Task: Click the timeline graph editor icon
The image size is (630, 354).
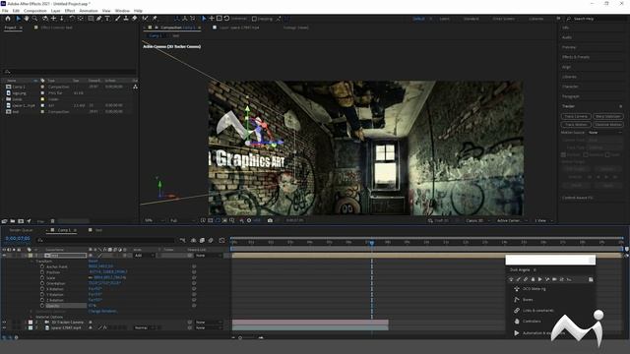Action: tap(221, 240)
